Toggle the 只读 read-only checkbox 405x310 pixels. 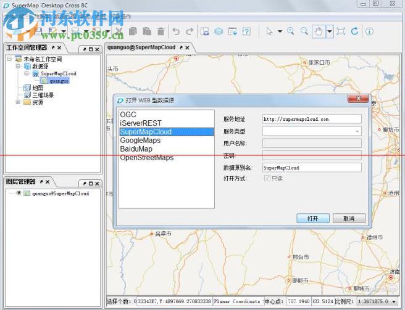click(267, 178)
